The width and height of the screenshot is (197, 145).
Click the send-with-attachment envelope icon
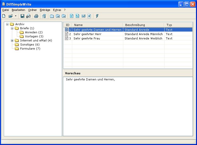coord(28,16)
